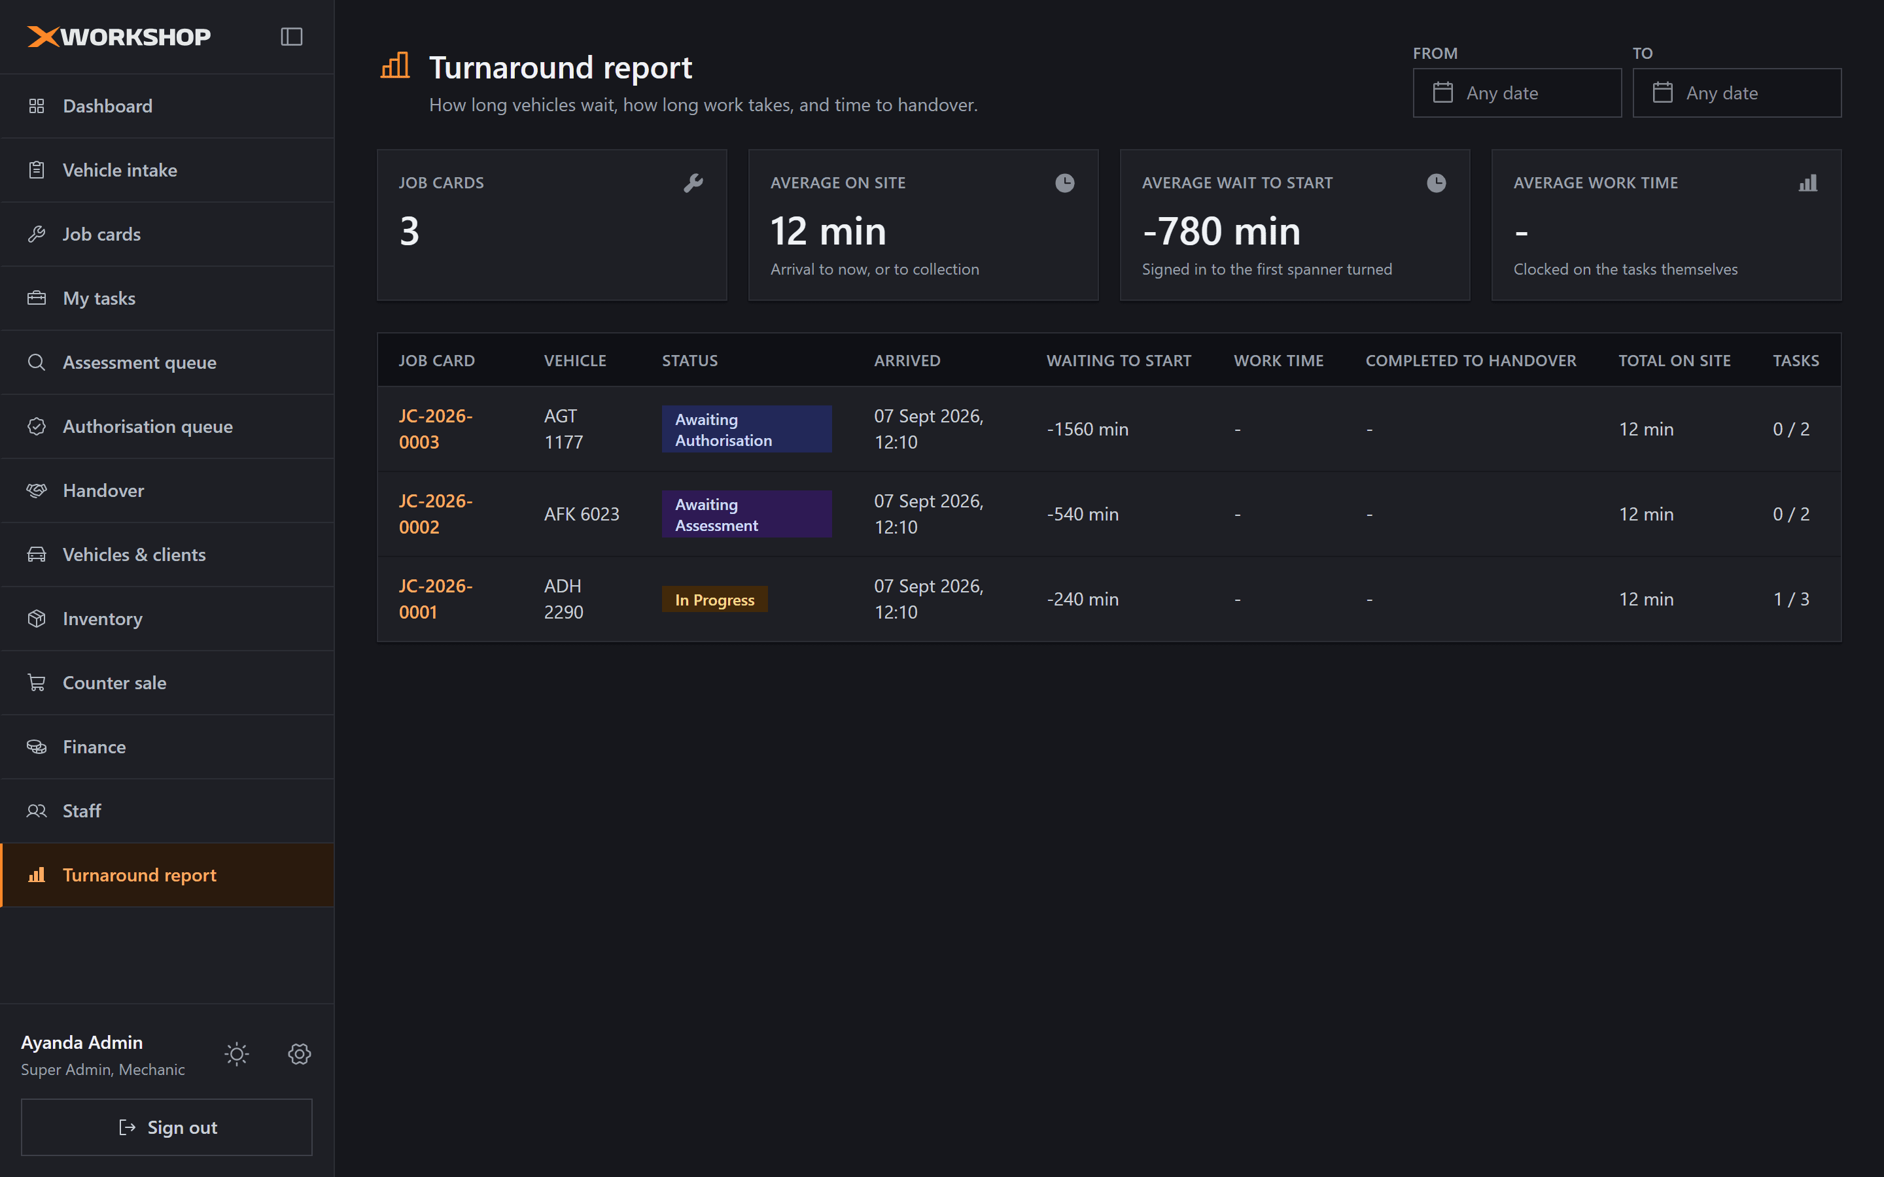
Task: Go to Handover page
Action: coord(167,490)
